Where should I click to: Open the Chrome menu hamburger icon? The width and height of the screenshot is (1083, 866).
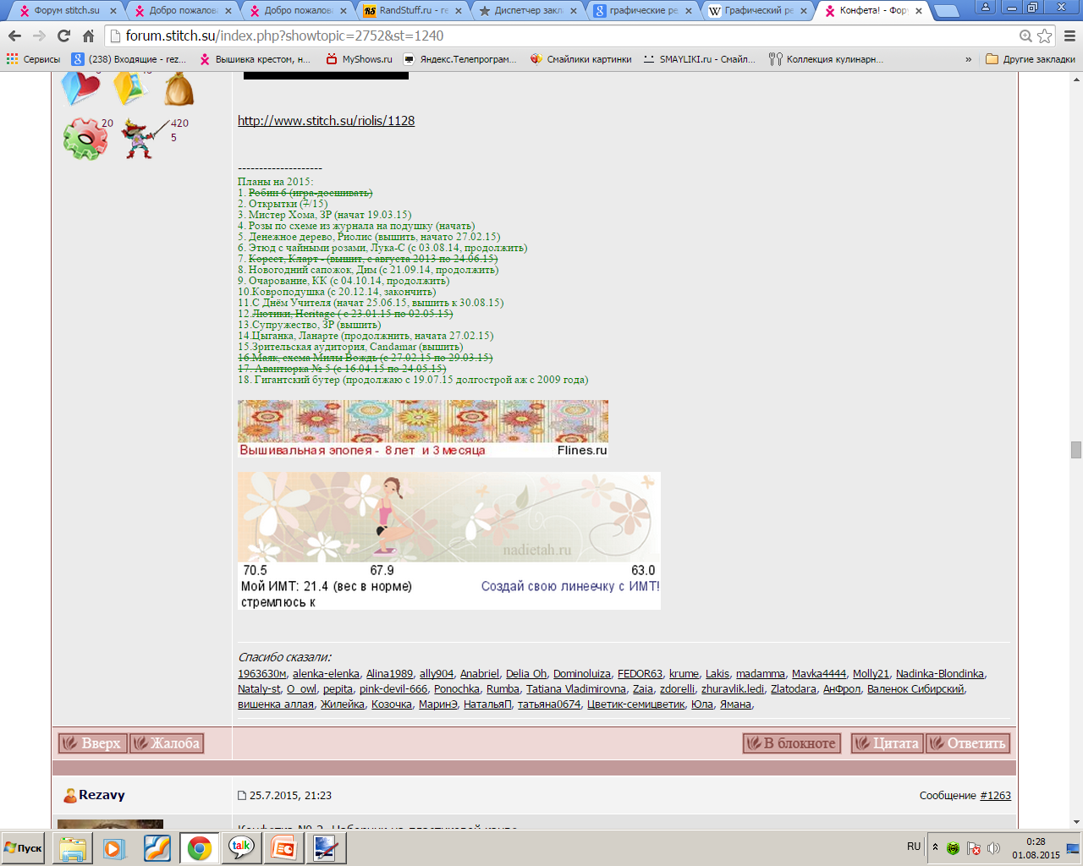[1069, 36]
